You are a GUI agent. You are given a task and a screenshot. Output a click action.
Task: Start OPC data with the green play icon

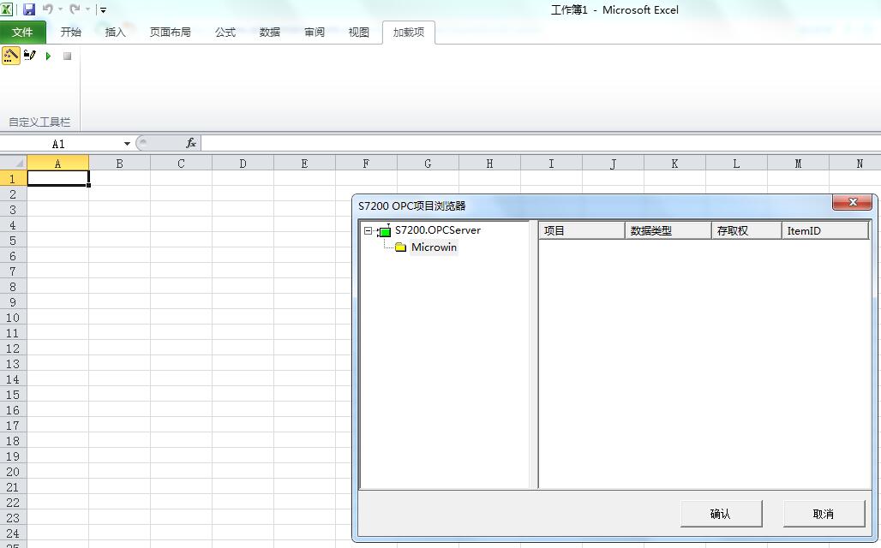(x=48, y=57)
